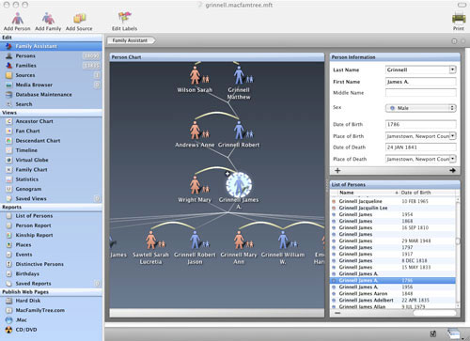
Task: Open Edit Labels from the toolbar
Action: pos(124,18)
